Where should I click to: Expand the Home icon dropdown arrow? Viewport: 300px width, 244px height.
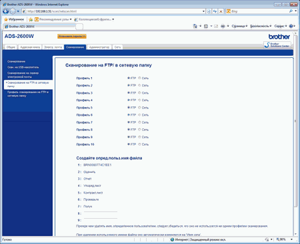click(200, 26)
